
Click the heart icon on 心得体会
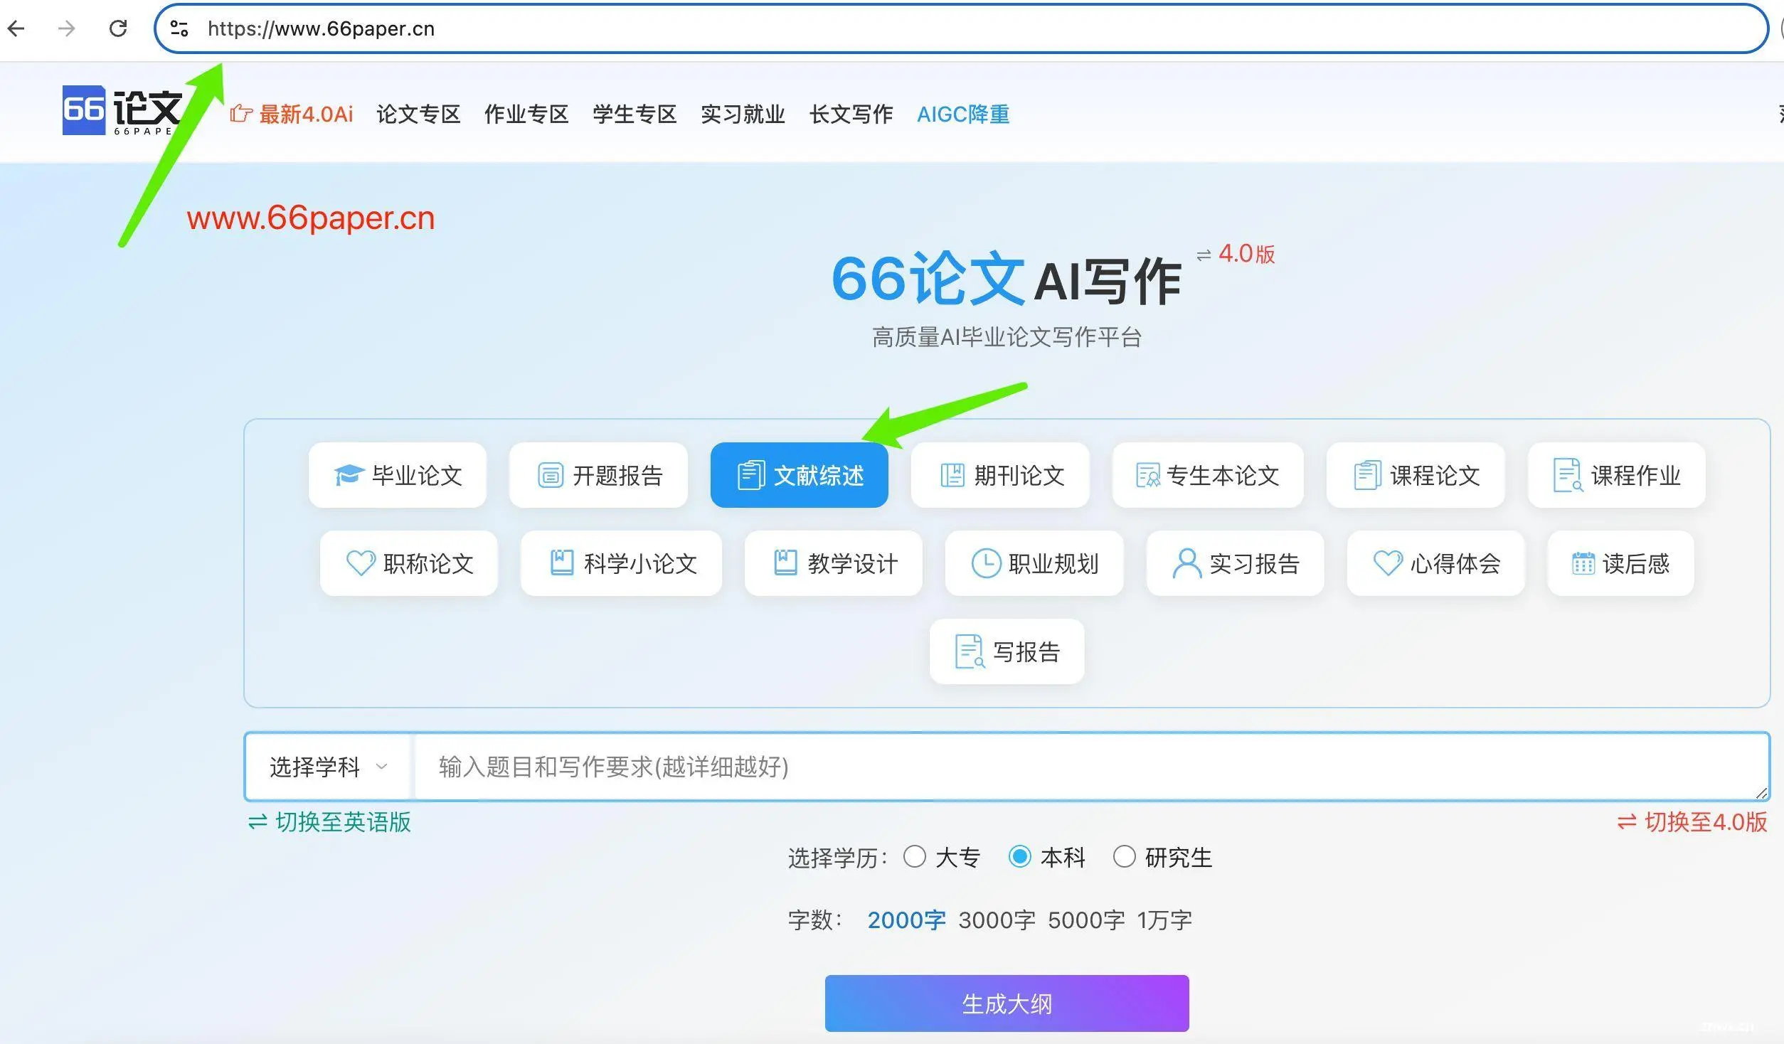coord(1388,563)
